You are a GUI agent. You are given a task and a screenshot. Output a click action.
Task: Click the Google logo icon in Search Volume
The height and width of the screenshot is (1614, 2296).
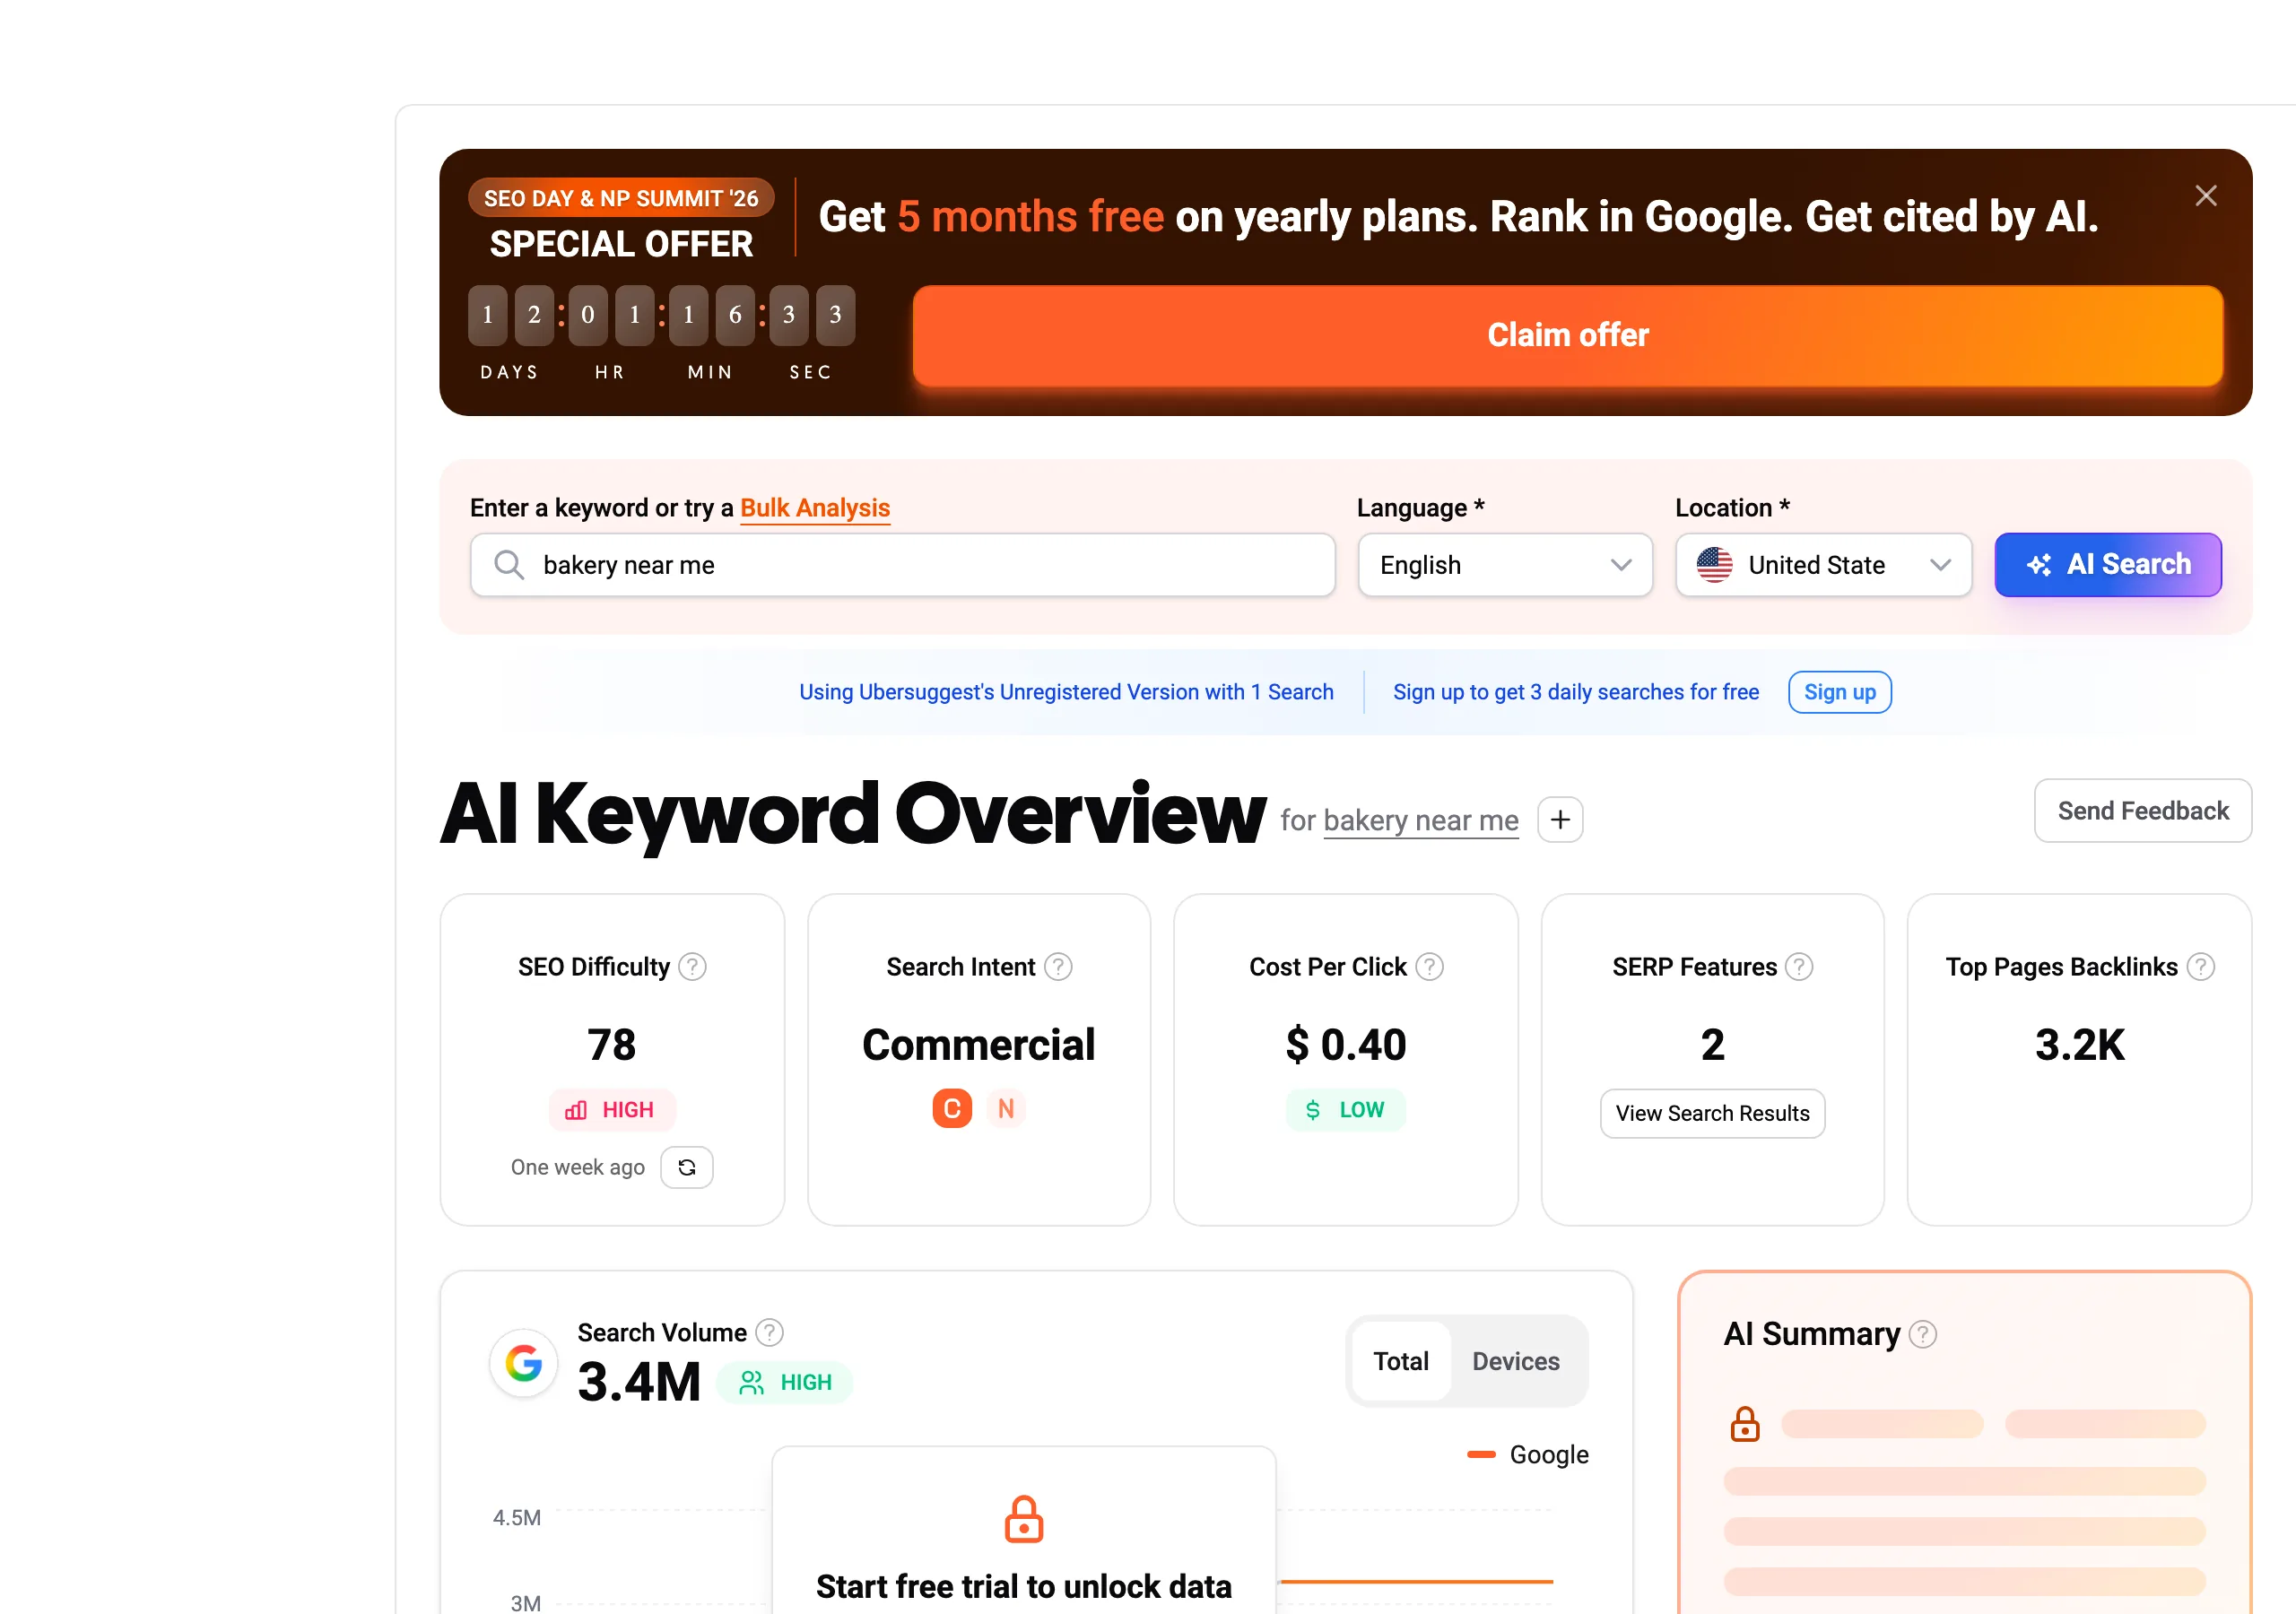[x=523, y=1362]
